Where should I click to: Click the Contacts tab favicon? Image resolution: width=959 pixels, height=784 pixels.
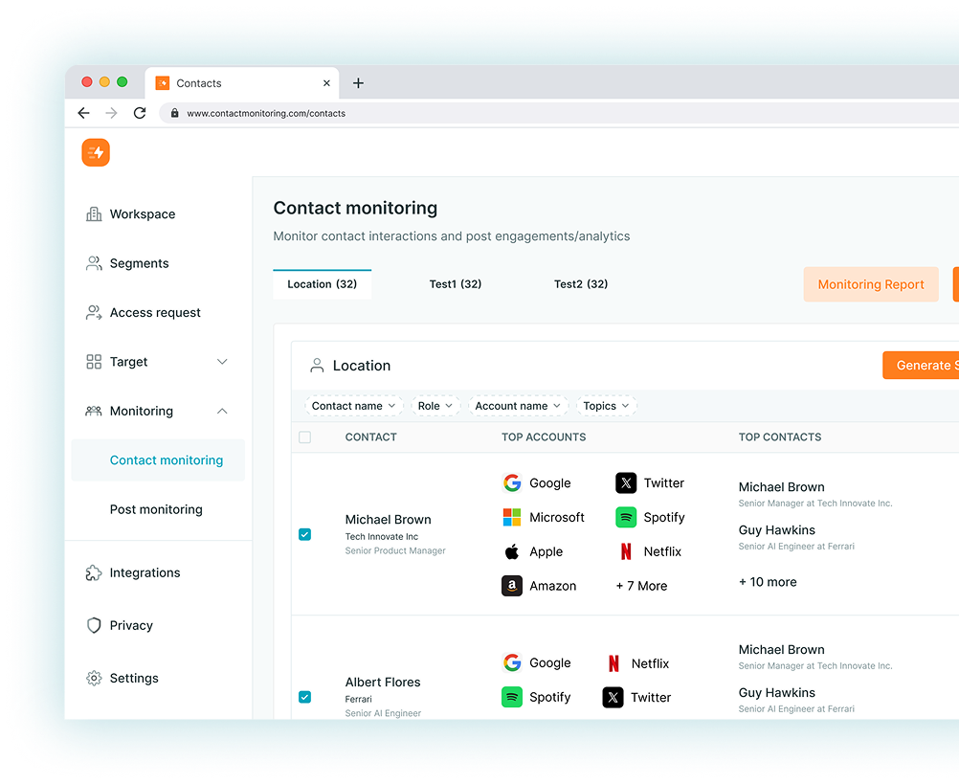coord(162,83)
